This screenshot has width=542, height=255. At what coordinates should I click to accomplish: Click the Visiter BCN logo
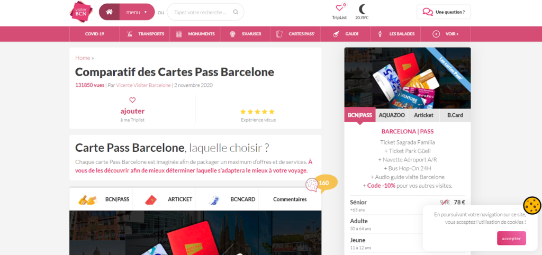pos(81,12)
